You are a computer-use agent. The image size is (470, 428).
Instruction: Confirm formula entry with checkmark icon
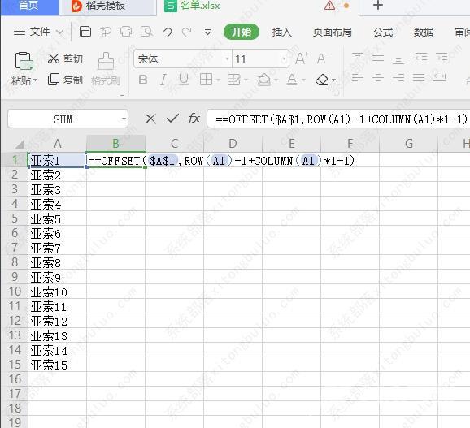click(172, 119)
